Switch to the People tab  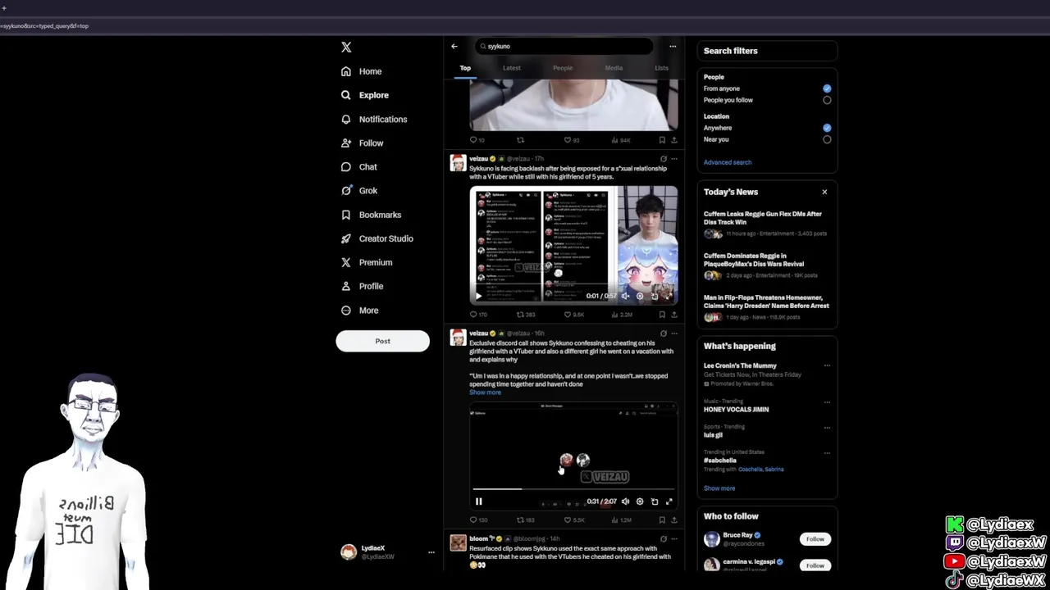(x=563, y=68)
